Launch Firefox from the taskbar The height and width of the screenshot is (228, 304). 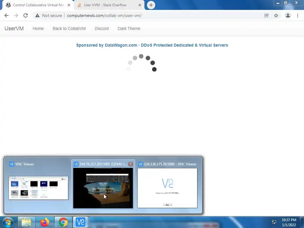coord(45,222)
